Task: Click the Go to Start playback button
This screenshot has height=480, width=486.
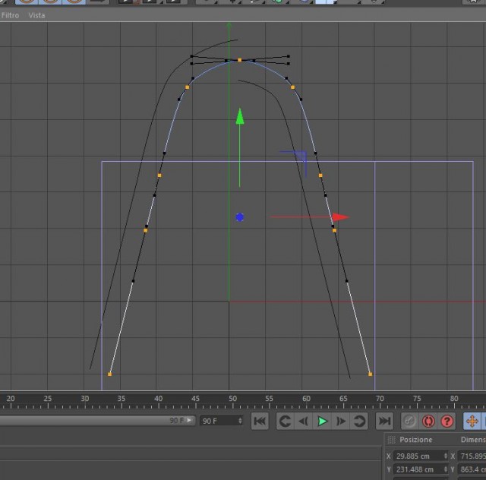Action: tap(260, 421)
